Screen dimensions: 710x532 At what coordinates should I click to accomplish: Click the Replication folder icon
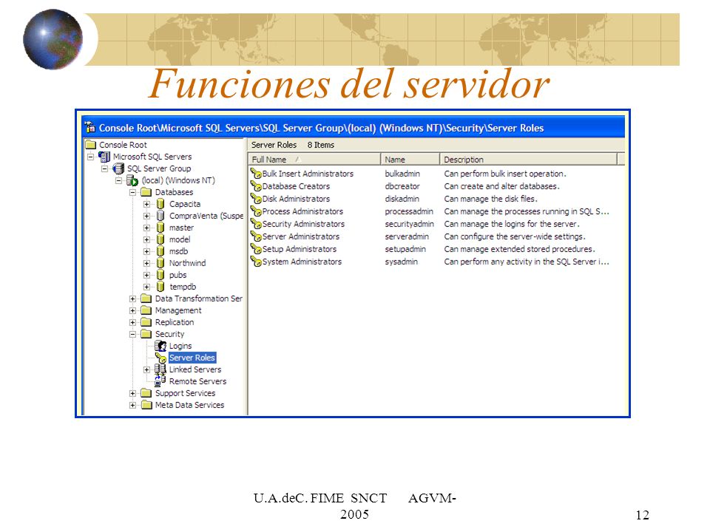146,322
